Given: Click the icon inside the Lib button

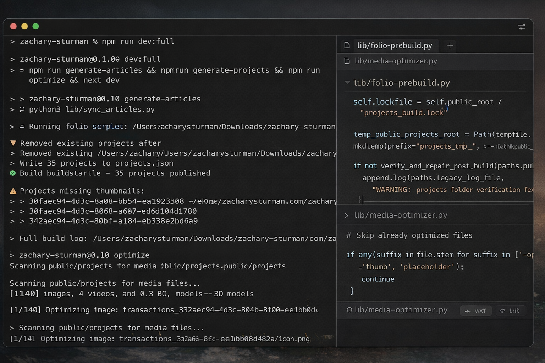Looking at the screenshot, I should tap(502, 311).
